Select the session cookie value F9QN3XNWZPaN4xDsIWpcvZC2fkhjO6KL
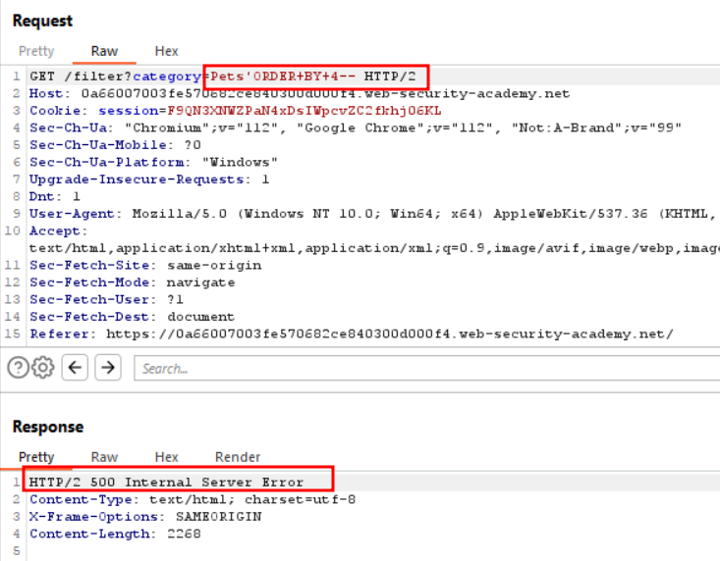 (x=304, y=111)
